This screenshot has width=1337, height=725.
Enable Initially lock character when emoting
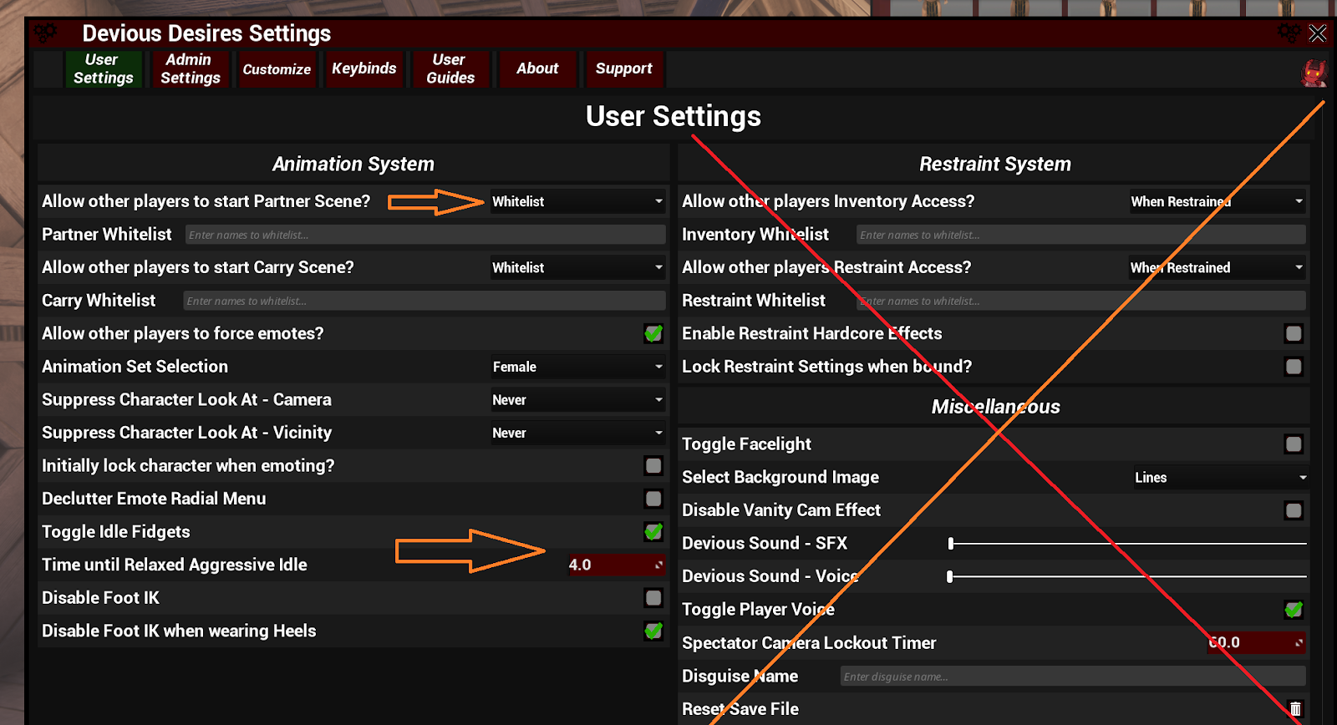point(653,465)
